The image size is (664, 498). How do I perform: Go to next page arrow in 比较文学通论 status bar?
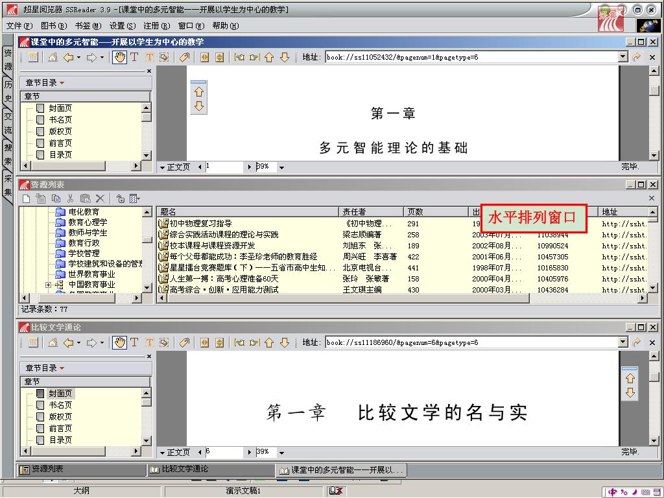(x=250, y=452)
